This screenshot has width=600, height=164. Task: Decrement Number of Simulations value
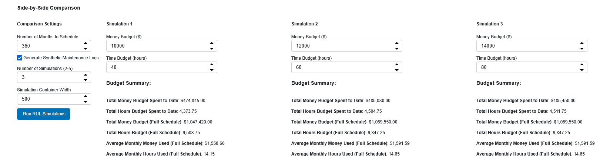[86, 80]
